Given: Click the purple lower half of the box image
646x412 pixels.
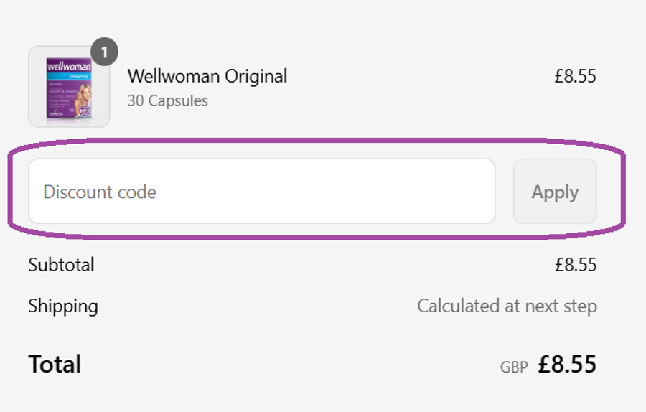Looking at the screenshot, I should [x=60, y=108].
